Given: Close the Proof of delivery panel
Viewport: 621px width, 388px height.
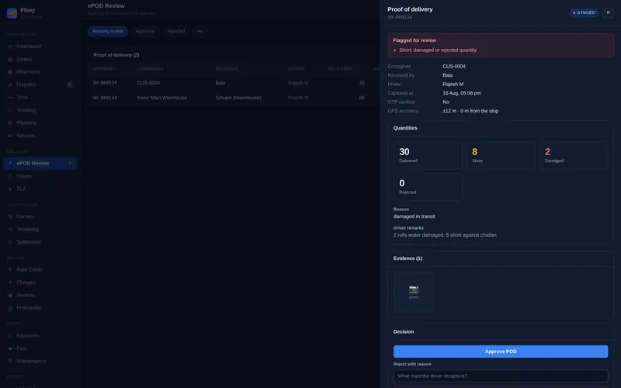Looking at the screenshot, I should coord(608,12).
